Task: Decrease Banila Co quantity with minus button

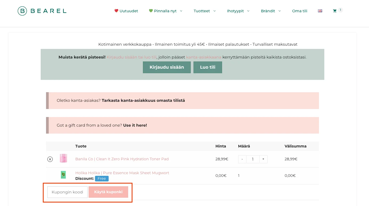Action: pyautogui.click(x=242, y=159)
